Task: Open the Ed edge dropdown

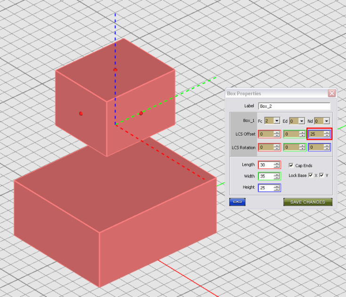Action: coord(301,121)
